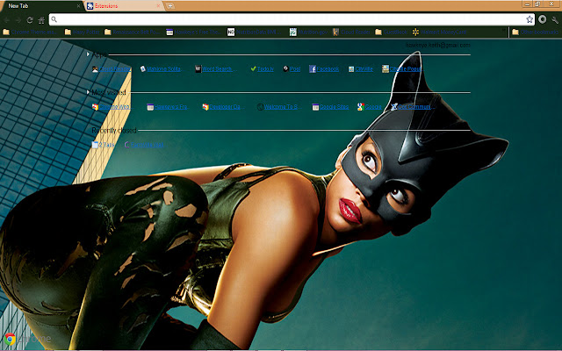Click the hawkeye.keith@gmail.com account text
562x351 pixels.
click(437, 45)
